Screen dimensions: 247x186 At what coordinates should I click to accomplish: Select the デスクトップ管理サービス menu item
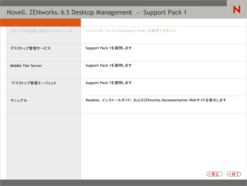(x=30, y=48)
